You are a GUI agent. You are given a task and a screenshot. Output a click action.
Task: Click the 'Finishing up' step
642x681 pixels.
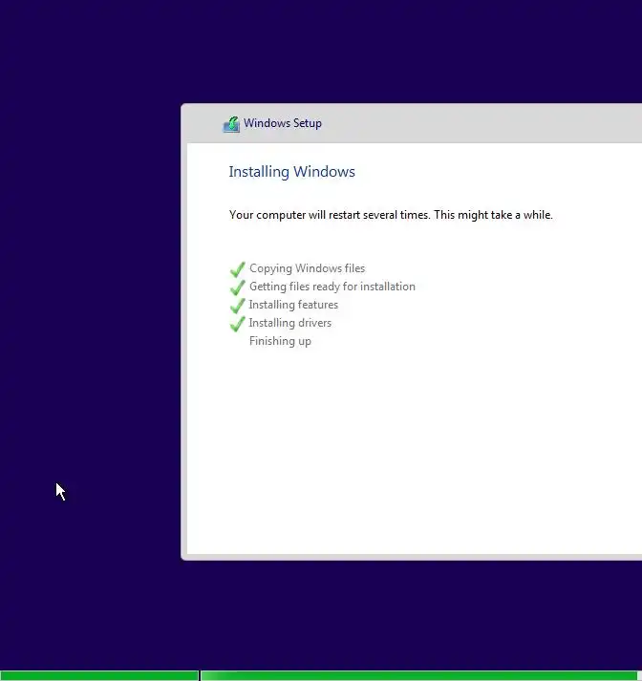tap(280, 341)
